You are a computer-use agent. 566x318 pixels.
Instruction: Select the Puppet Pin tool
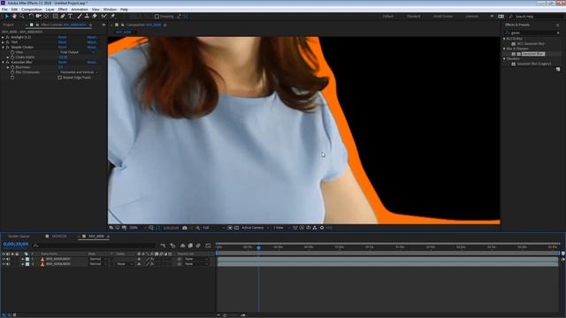[x=112, y=16]
